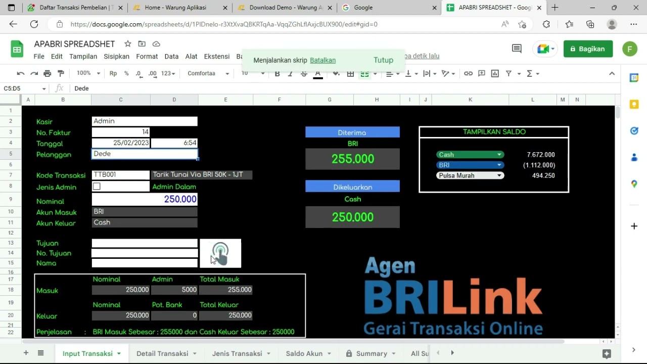This screenshot has width=647, height=364.
Task: Switch to Saldo Akun sheet tab
Action: pos(308,353)
